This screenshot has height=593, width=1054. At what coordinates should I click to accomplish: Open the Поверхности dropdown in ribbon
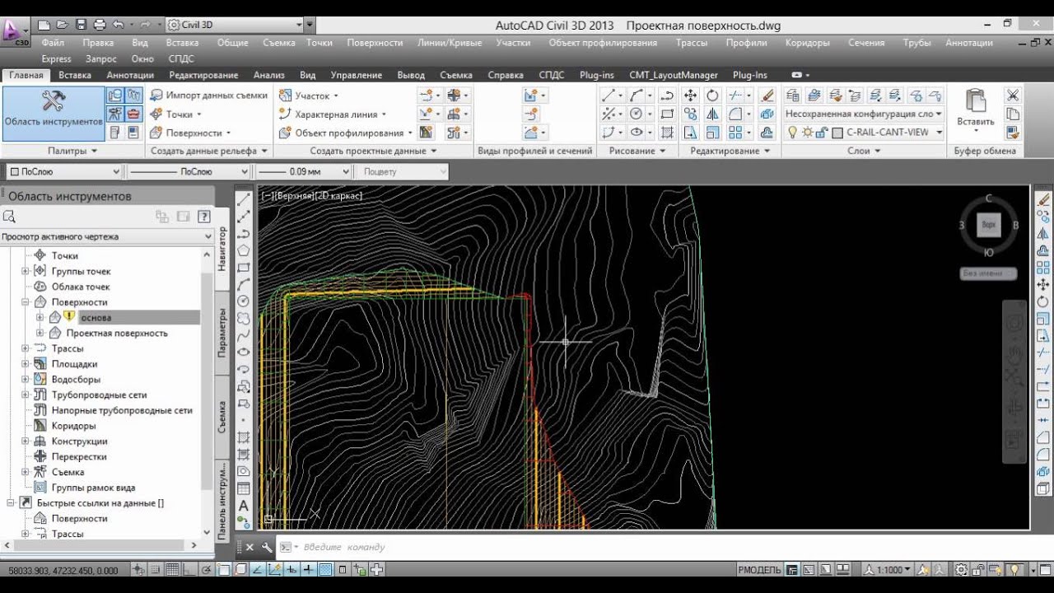coord(190,133)
